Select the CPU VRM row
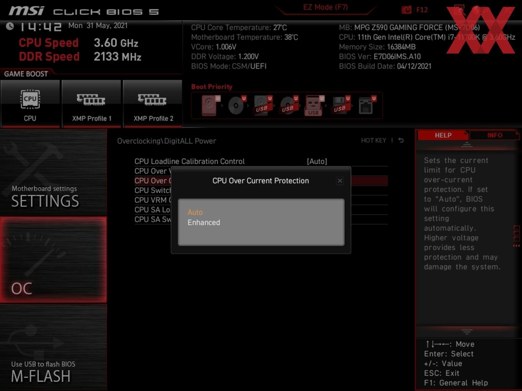 pyautogui.click(x=152, y=200)
